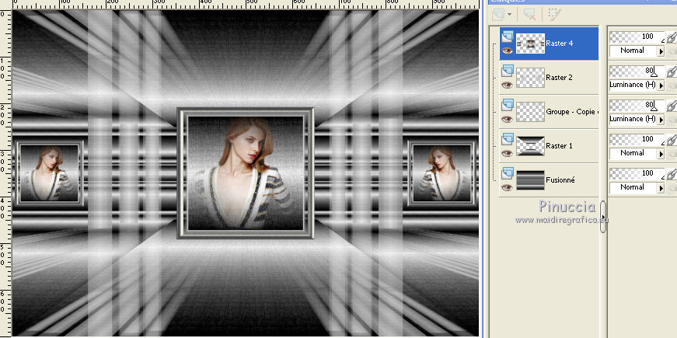Click the Delete Layer toolbar icon
The width and height of the screenshot is (677, 338).
530,14
